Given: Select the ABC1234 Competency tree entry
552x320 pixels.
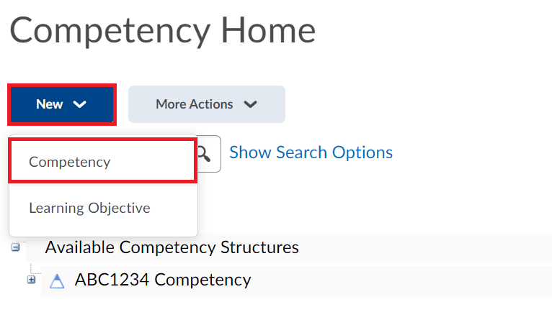Looking at the screenshot, I should pos(163,280).
